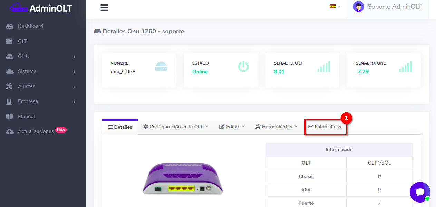Expand the Sistema sidebar submenu
The image size is (436, 207).
coord(41,71)
